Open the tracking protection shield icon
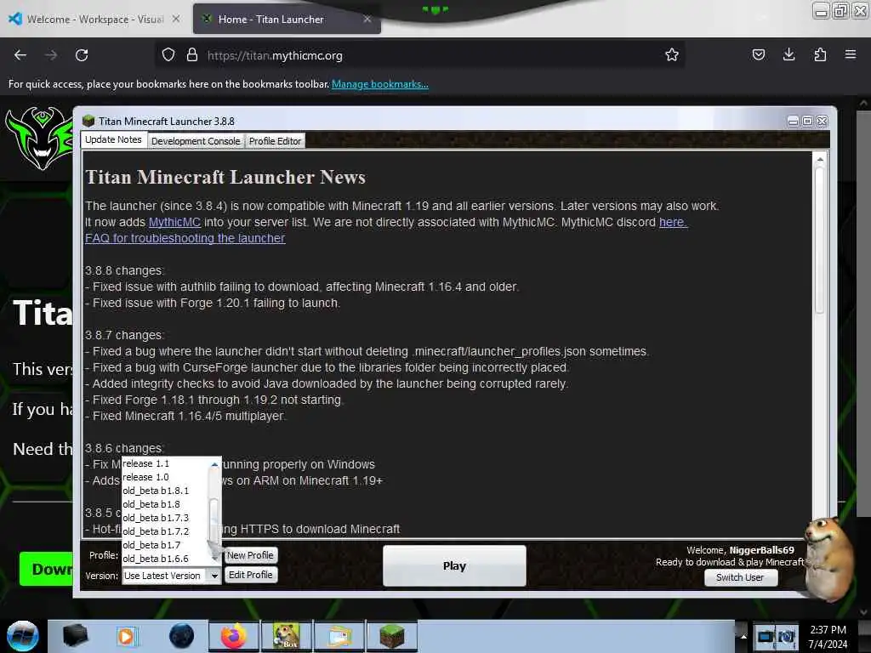The width and height of the screenshot is (871, 653). pos(168,55)
